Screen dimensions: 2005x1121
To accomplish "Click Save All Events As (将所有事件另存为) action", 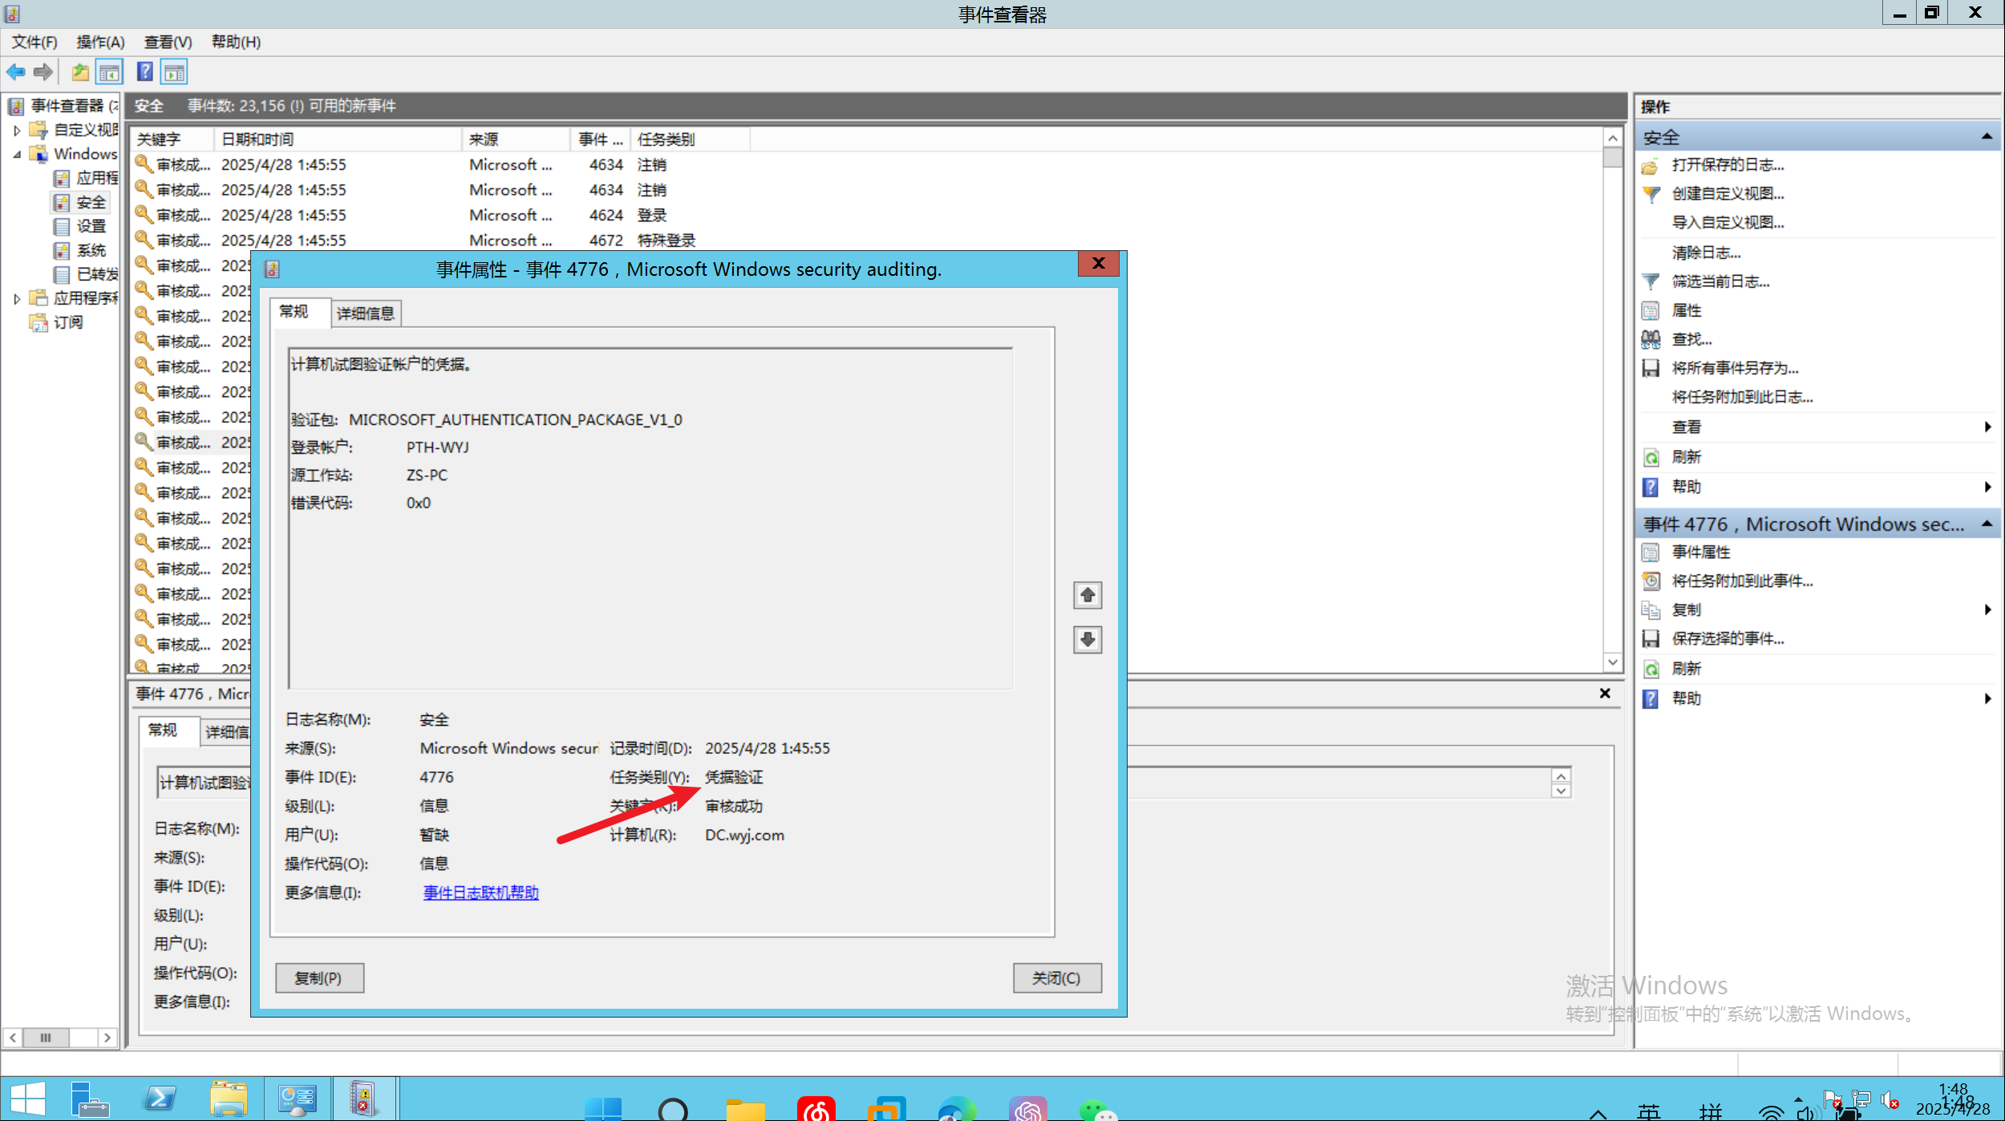I will (x=1734, y=368).
